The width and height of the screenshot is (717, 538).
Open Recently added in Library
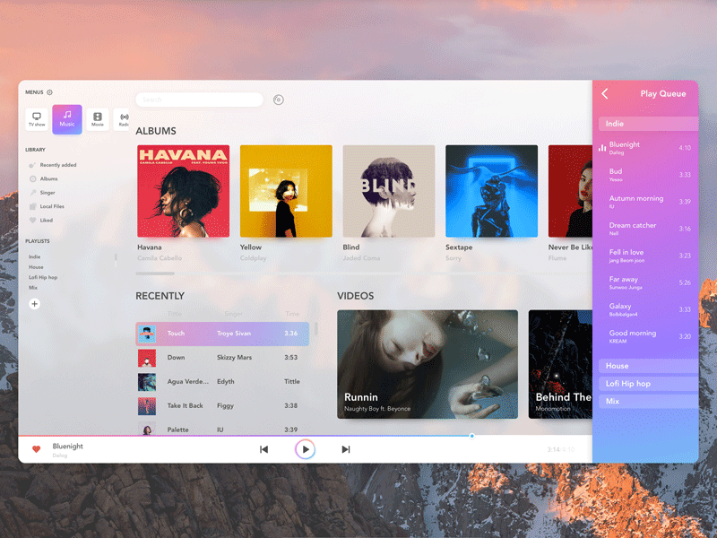click(57, 165)
